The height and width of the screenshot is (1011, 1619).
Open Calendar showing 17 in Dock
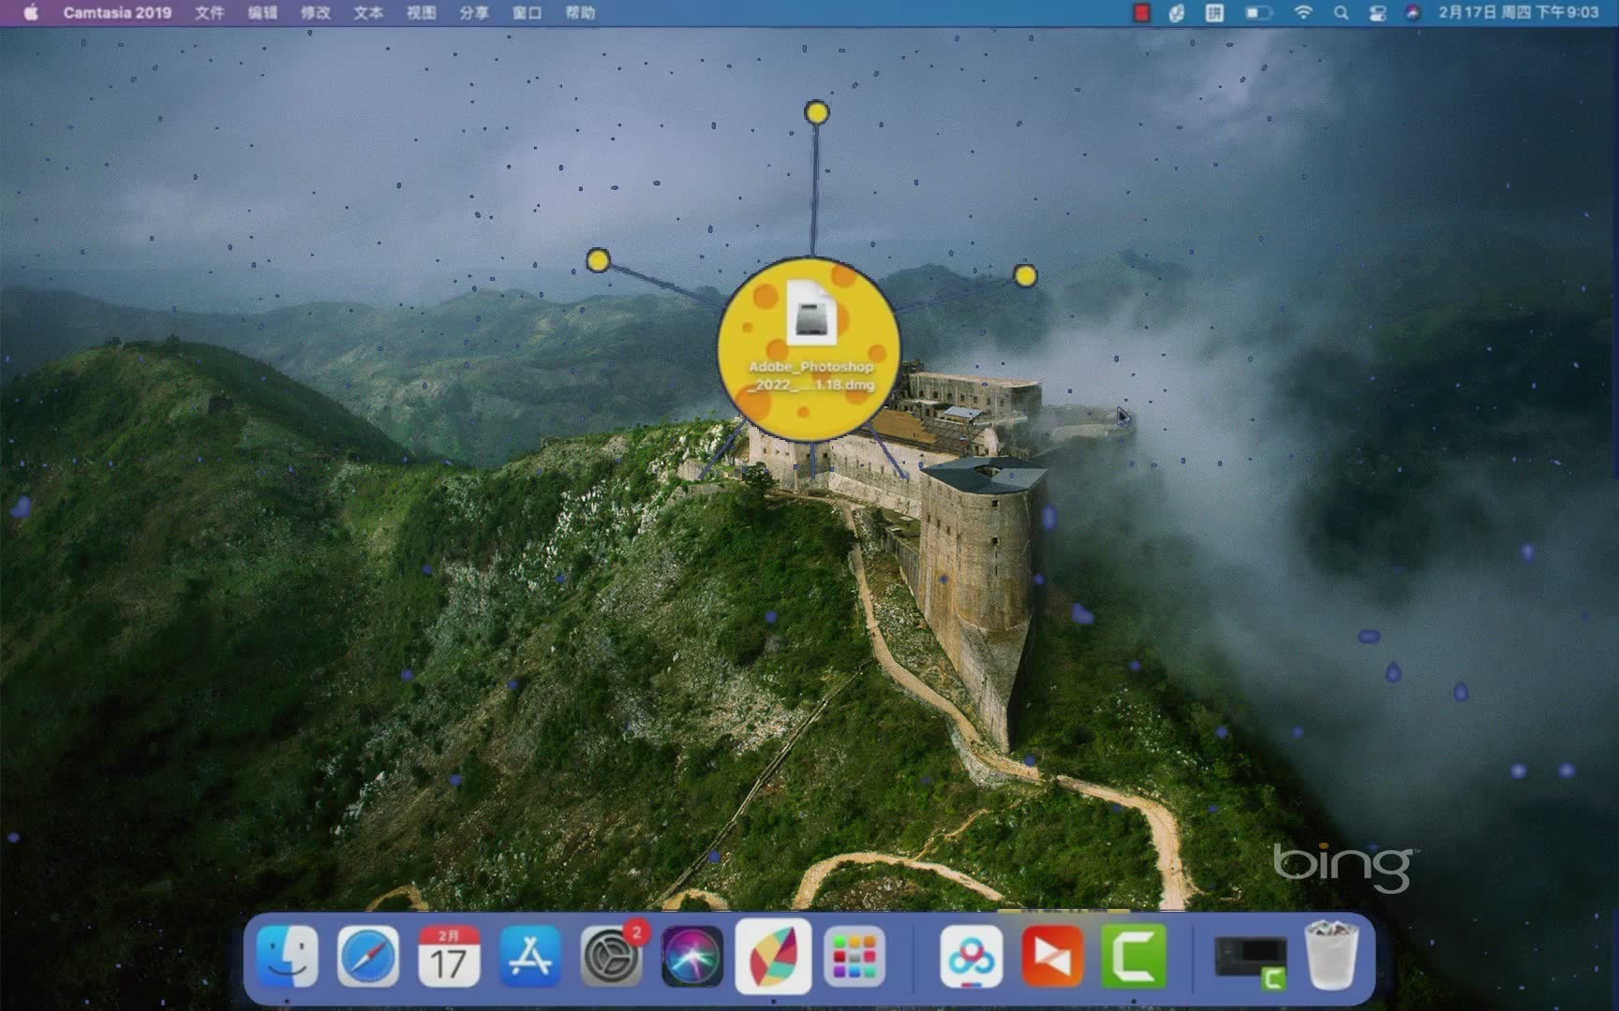(x=449, y=956)
